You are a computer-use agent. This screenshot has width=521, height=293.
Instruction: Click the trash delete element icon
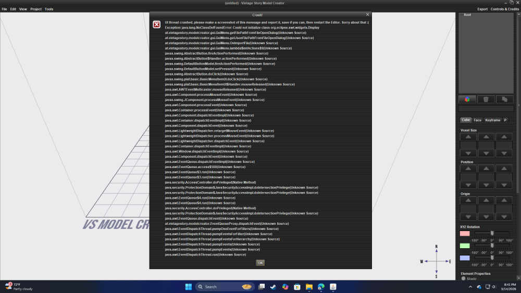486,99
